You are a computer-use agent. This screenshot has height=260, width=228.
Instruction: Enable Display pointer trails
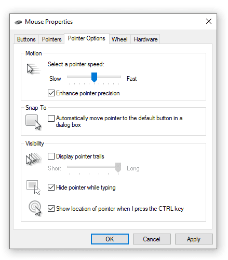pyautogui.click(x=51, y=156)
